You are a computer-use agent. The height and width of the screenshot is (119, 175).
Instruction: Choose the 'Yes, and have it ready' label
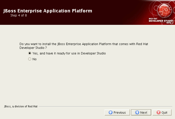point(69,53)
